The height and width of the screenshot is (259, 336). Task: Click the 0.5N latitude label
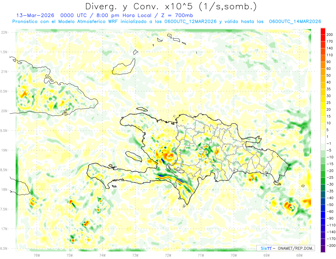click(x=4, y=91)
